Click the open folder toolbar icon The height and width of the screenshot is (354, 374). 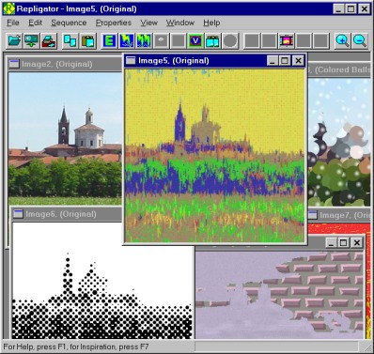point(14,41)
